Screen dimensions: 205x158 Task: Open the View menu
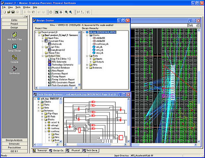coord(10,7)
